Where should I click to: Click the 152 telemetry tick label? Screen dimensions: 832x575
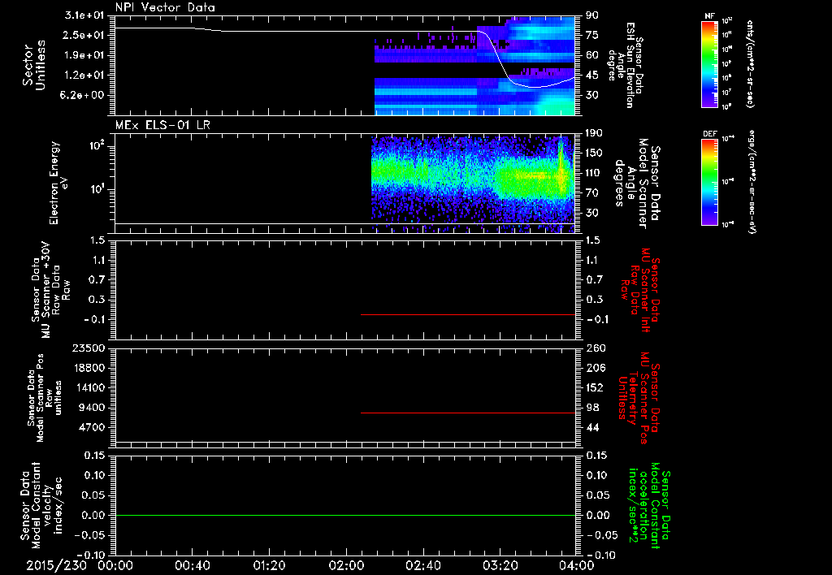(x=596, y=387)
